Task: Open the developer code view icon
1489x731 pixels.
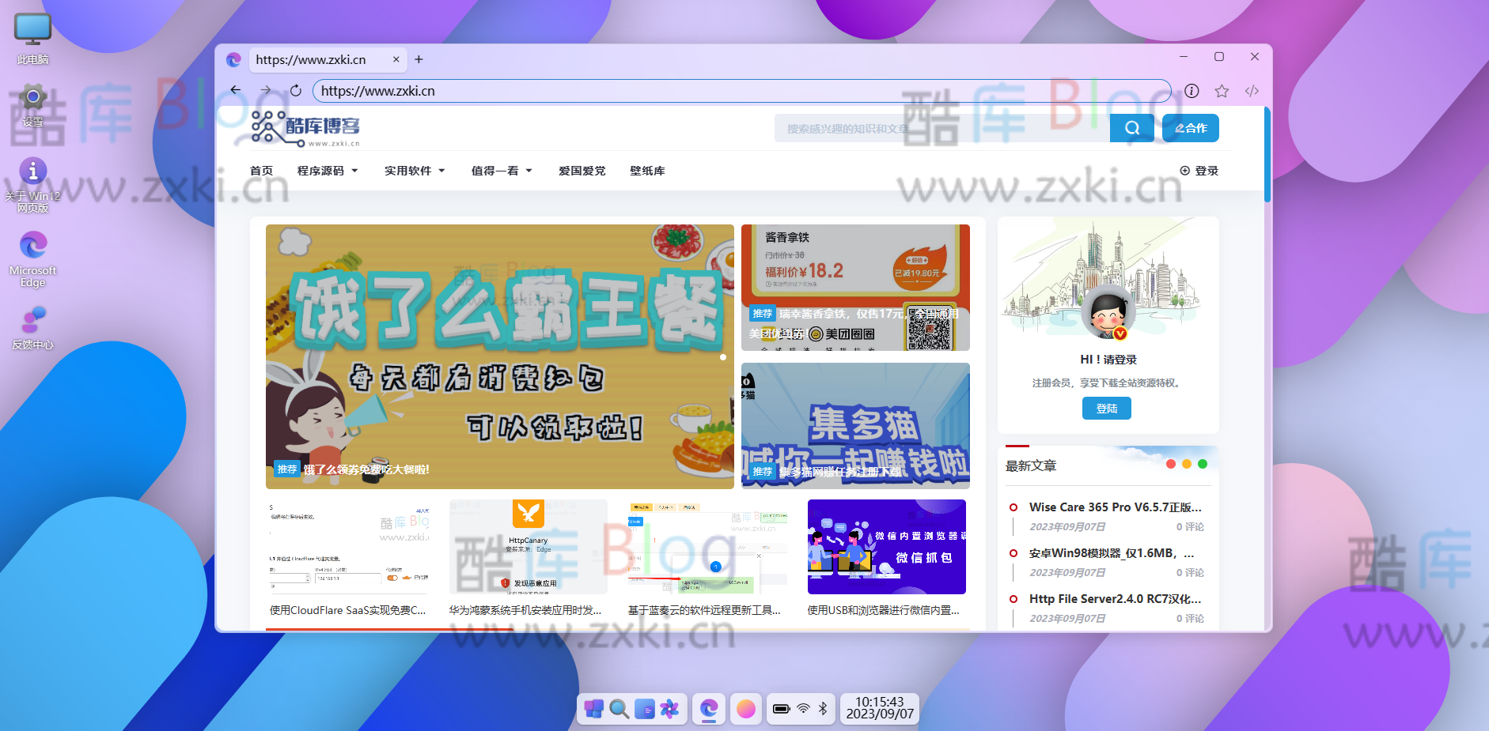Action: pyautogui.click(x=1252, y=91)
